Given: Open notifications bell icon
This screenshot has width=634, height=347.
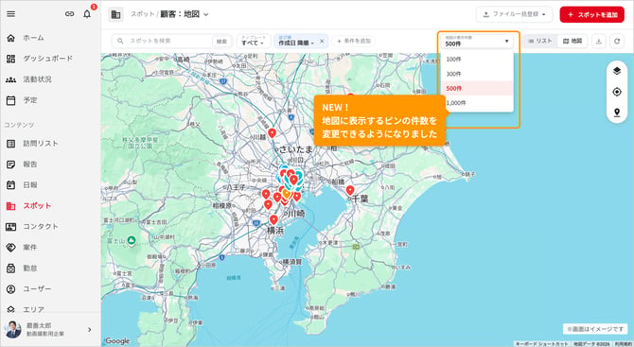Looking at the screenshot, I should [x=87, y=14].
